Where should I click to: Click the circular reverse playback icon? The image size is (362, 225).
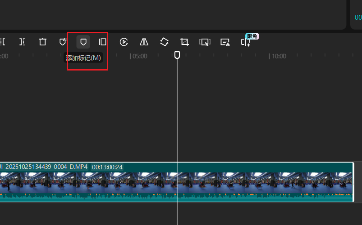[124, 42]
